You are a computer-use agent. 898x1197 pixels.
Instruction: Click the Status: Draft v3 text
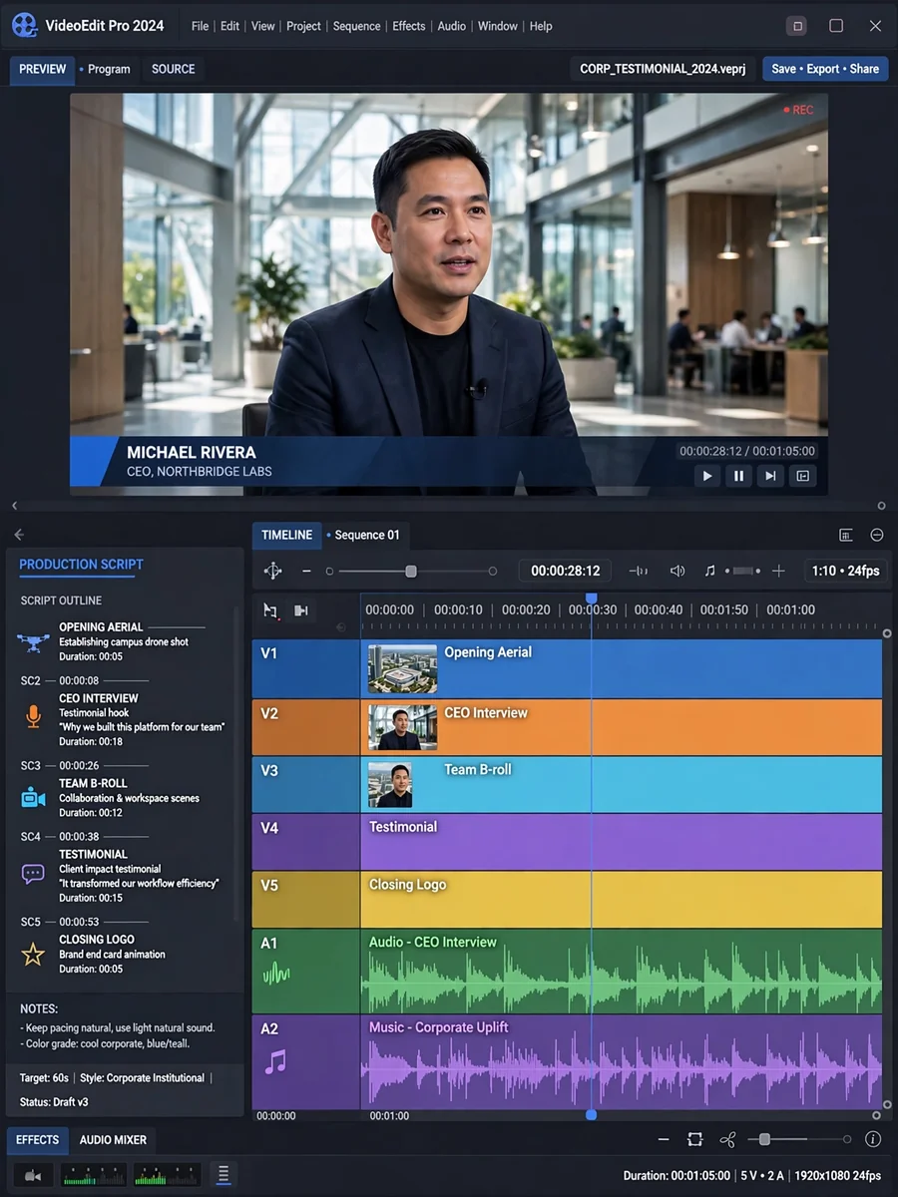click(x=54, y=1102)
